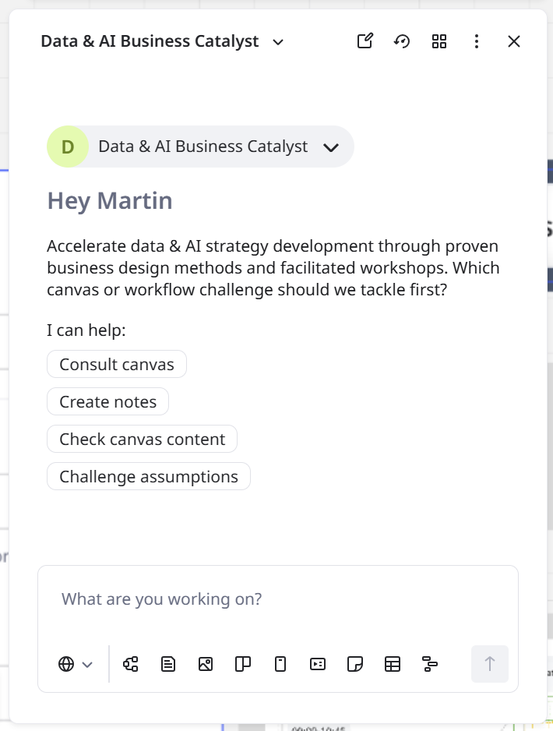Select the image format icon
Screen dimensions: 553x731
coord(206,664)
